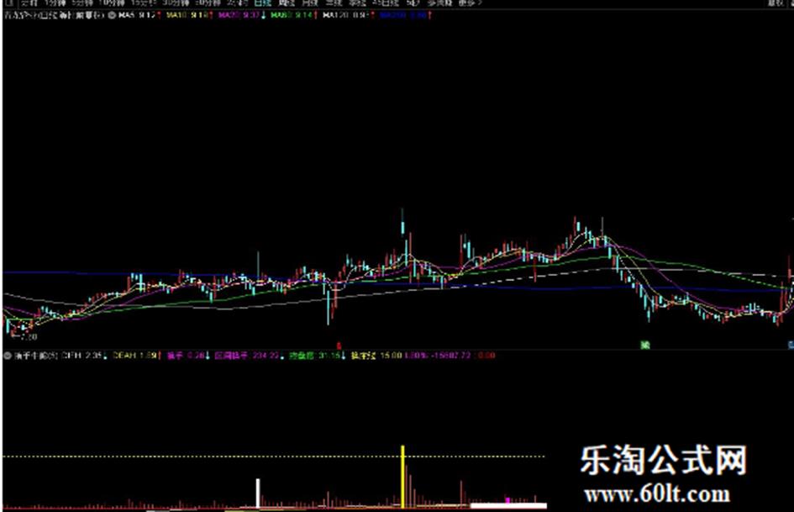Select the 周线 weekly period tab
This screenshot has height=512, width=794.
[287, 3]
